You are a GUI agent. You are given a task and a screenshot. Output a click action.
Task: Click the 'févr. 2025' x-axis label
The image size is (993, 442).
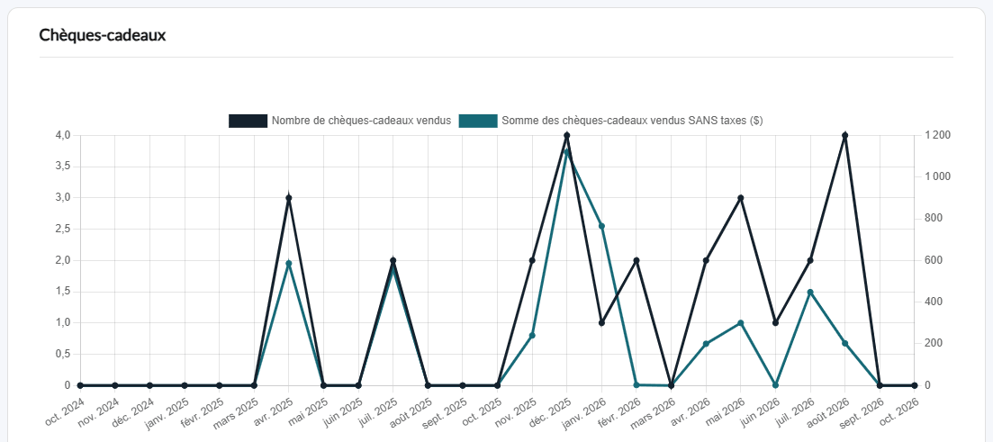pos(203,411)
